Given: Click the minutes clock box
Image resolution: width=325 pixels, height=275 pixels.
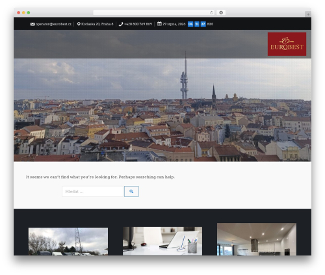Looking at the screenshot, I should point(197,24).
